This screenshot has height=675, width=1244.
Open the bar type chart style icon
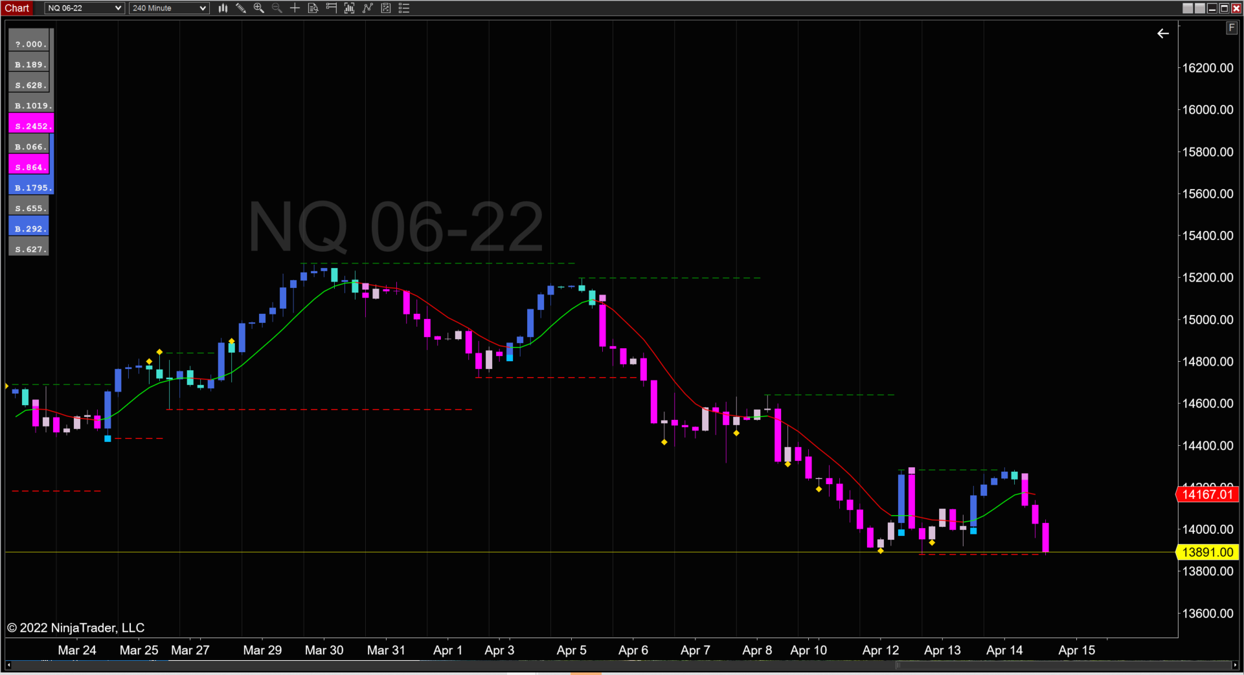223,8
